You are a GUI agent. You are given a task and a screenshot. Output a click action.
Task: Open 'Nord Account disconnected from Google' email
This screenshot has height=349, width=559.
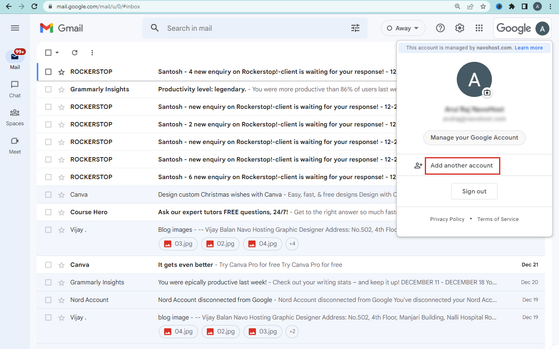(x=291, y=300)
